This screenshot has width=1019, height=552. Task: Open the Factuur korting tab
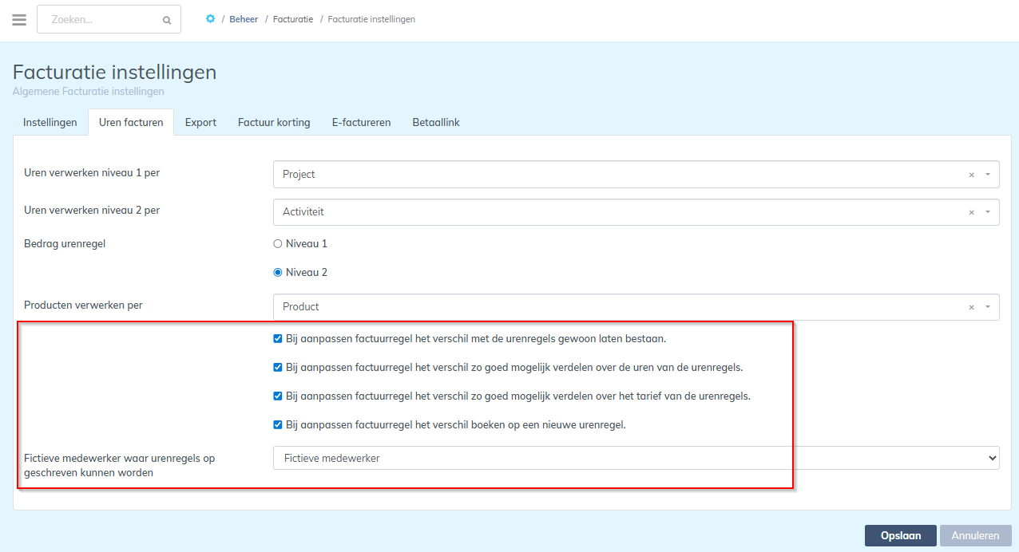(274, 122)
